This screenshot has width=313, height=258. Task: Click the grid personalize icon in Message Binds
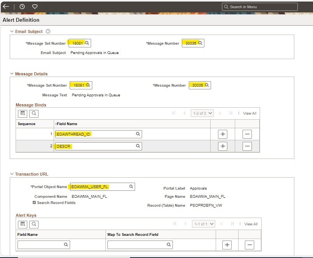(22, 113)
